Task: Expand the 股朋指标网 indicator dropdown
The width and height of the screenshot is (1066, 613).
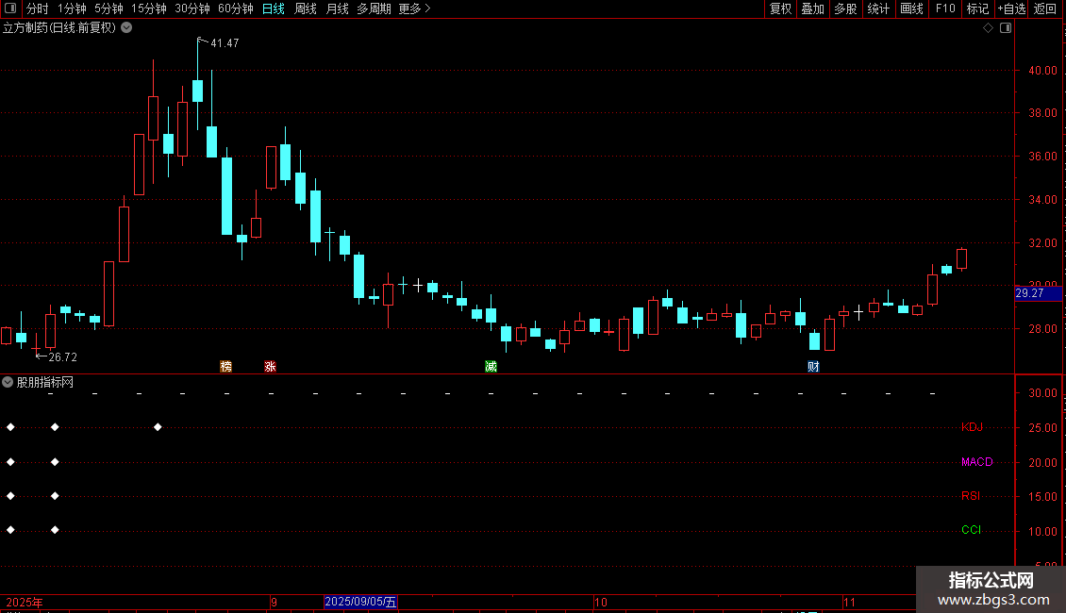Action: coord(8,383)
